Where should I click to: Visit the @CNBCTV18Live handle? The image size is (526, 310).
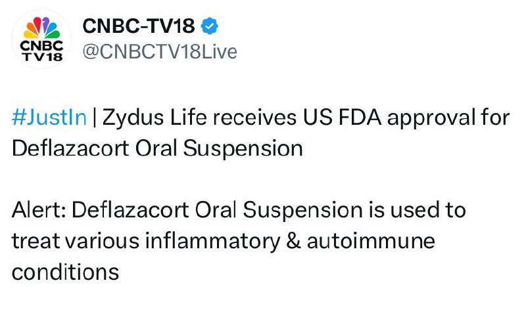159,52
